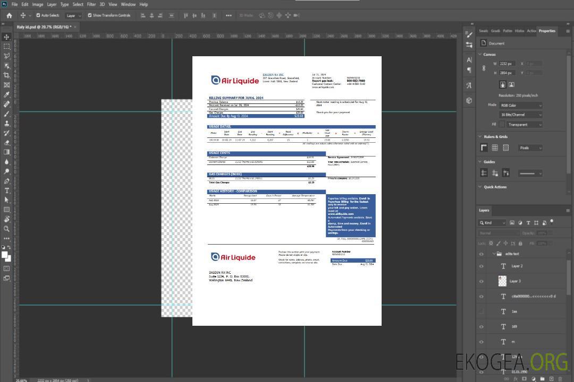Select the Brush tool
574x382 pixels.
pos(6,114)
